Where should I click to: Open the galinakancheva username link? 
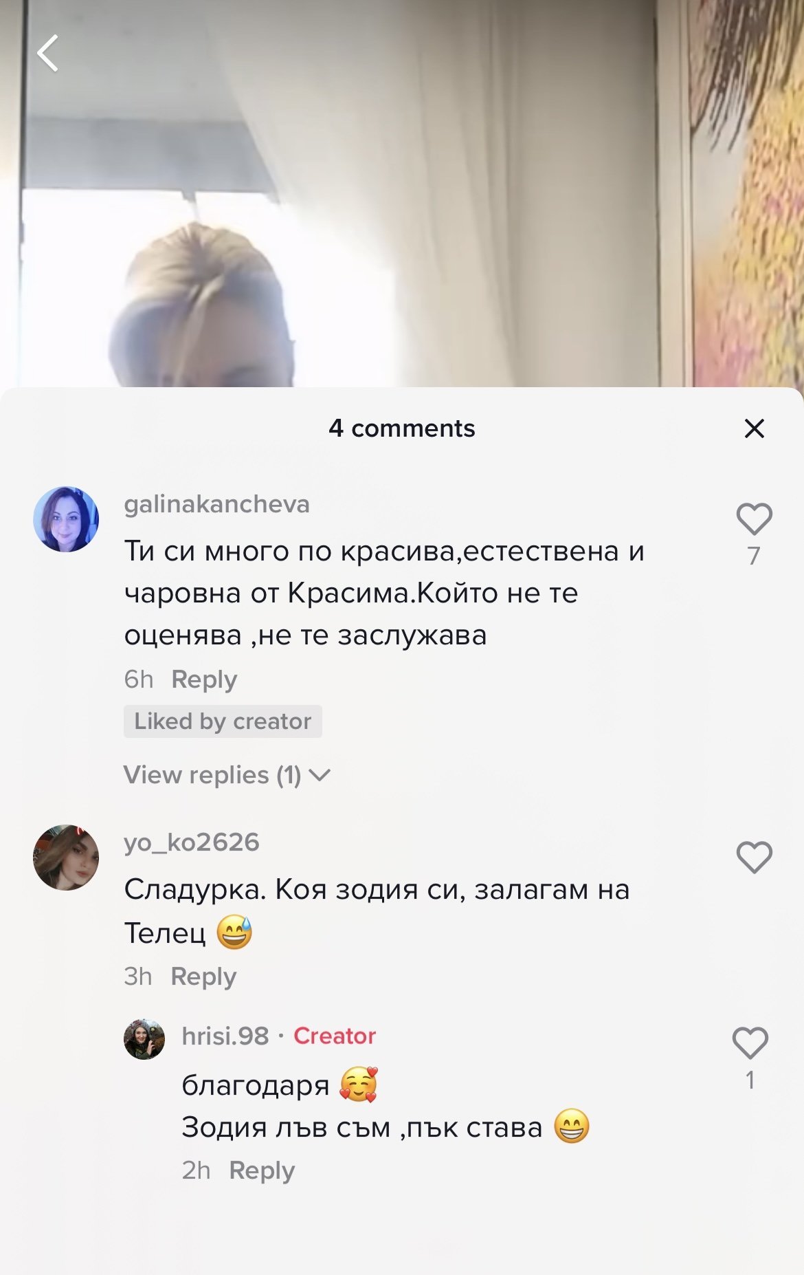tap(216, 504)
